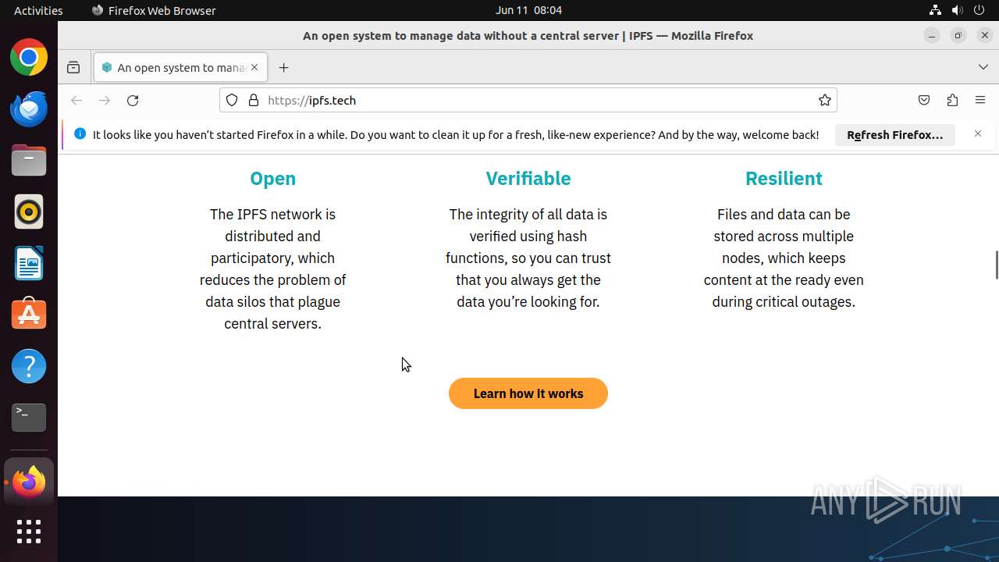Select the paragraph about hash functions
Image resolution: width=999 pixels, height=562 pixels.
tap(528, 258)
